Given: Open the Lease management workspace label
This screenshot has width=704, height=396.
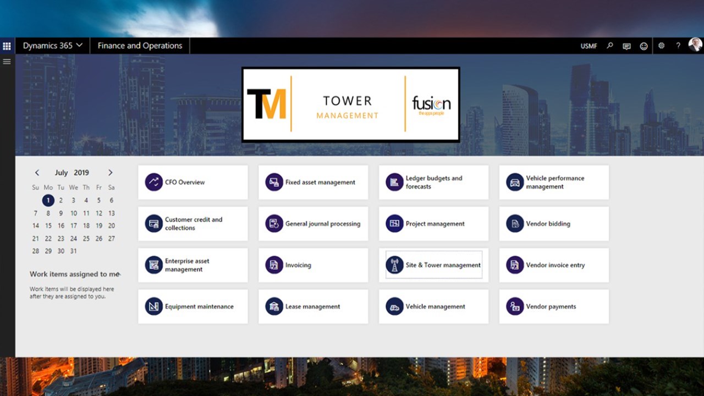Looking at the screenshot, I should click(312, 306).
